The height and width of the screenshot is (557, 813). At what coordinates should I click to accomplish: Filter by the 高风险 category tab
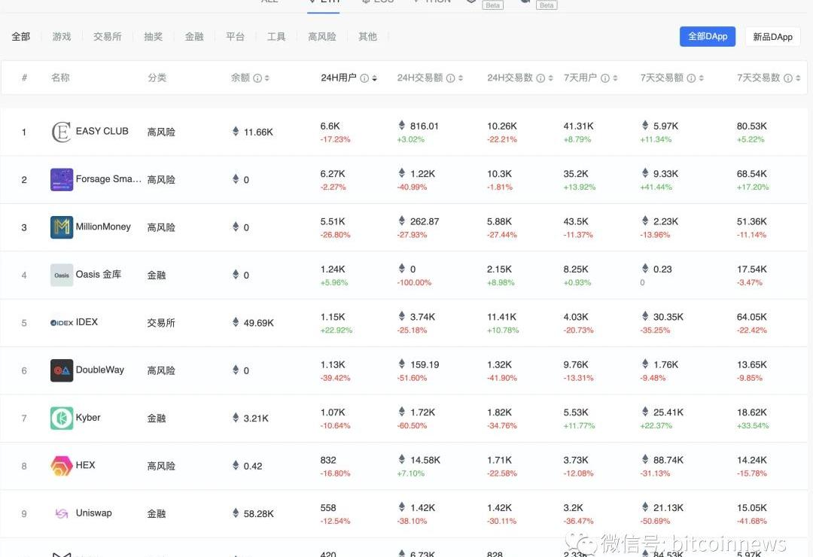point(322,36)
